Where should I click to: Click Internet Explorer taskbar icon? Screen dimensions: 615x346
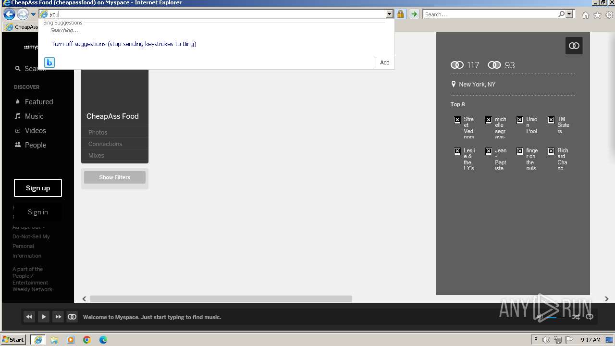(38, 340)
